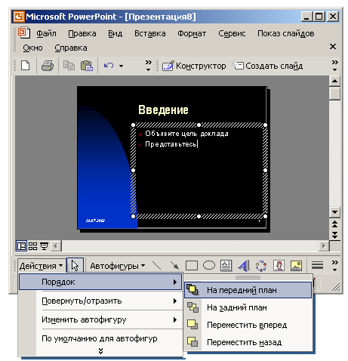
Task: Insert diagram or organization chart icon
Action: click(261, 266)
